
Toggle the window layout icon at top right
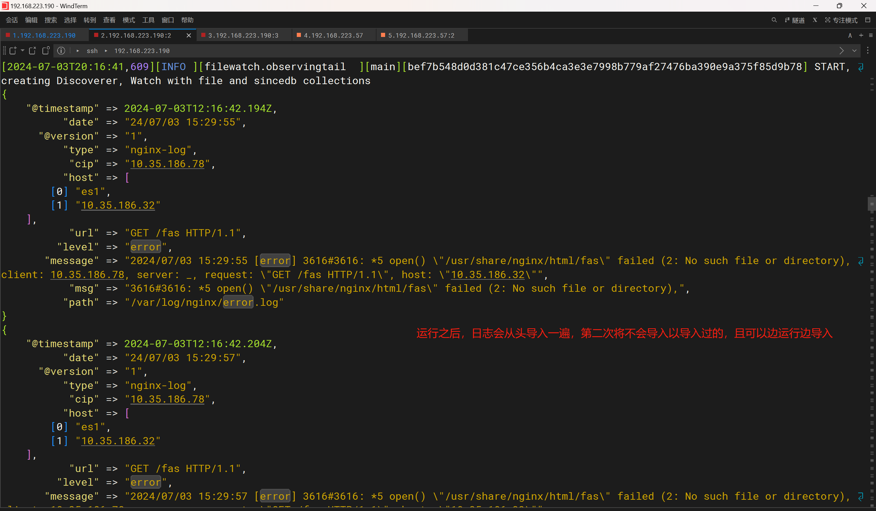[x=868, y=20]
